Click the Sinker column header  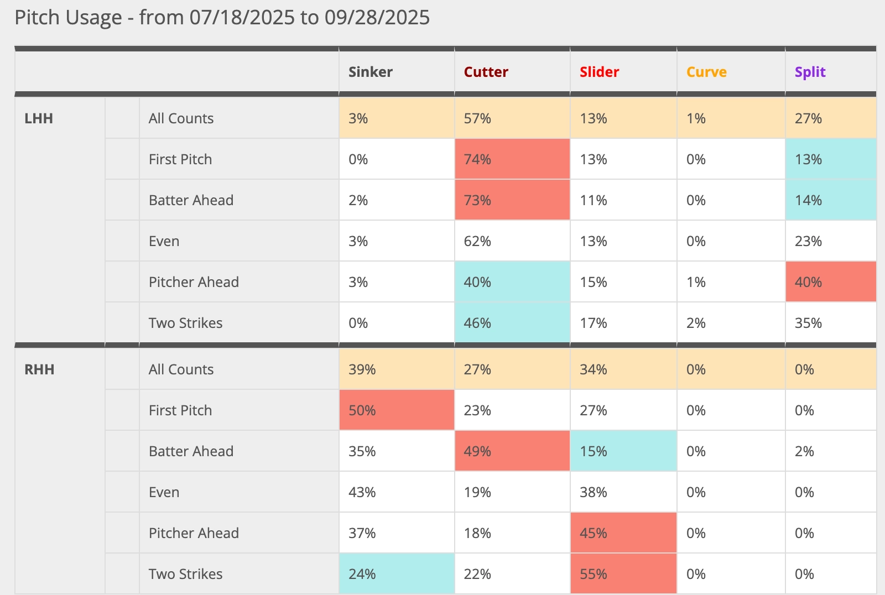point(370,72)
